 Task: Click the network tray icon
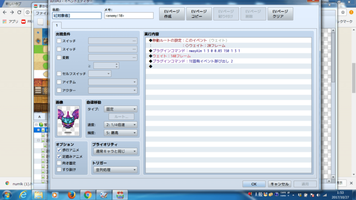325,195
